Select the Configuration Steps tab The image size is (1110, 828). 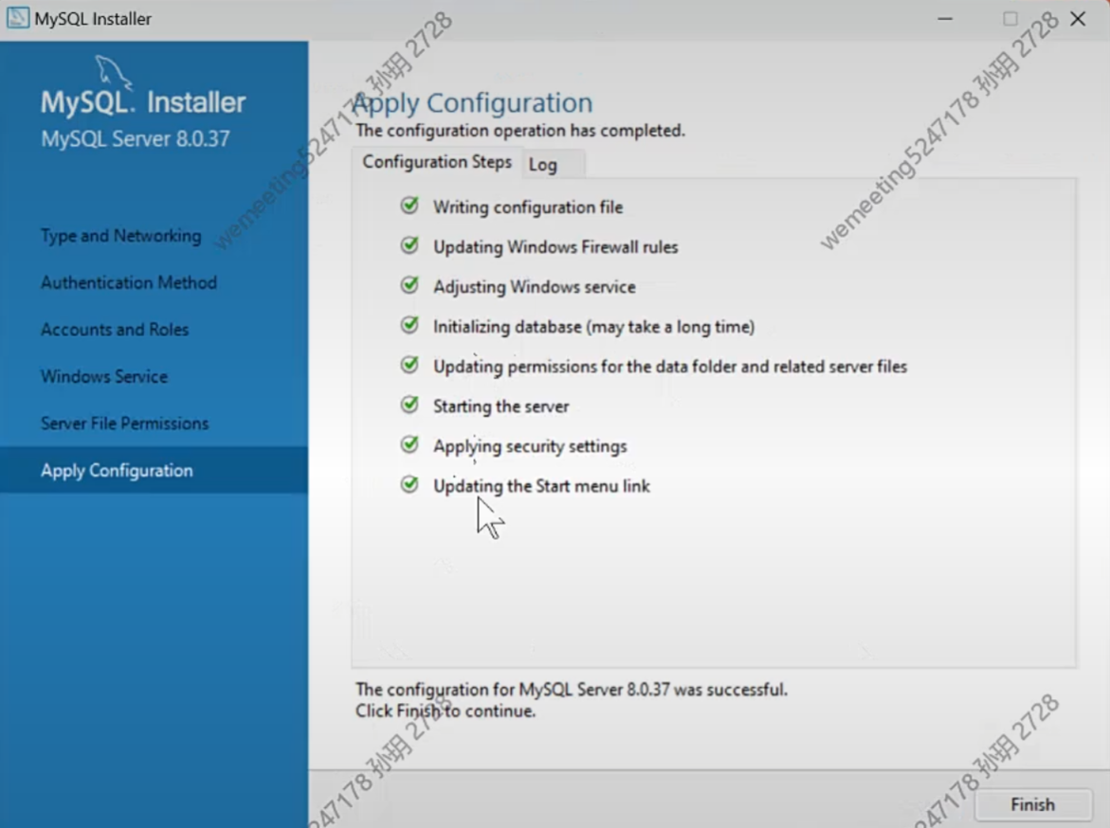click(437, 162)
